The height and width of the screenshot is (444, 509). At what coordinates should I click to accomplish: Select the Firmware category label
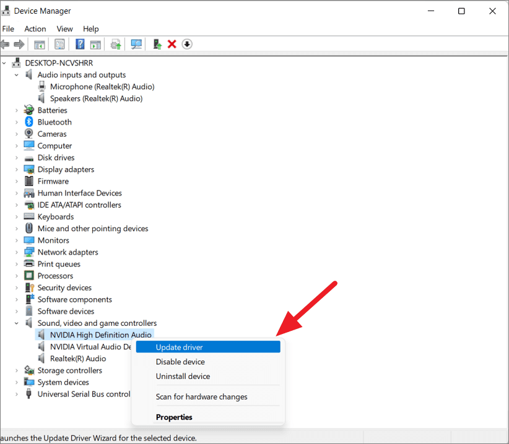point(53,181)
